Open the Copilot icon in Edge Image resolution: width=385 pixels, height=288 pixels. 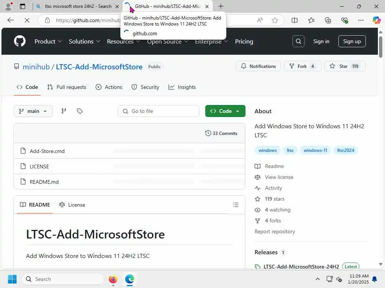[376, 20]
